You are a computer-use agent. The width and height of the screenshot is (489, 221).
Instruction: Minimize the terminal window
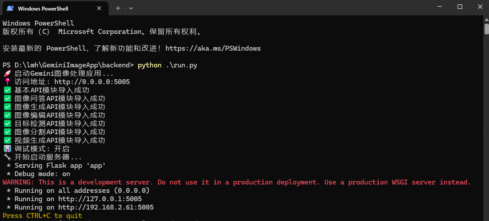point(440,7)
